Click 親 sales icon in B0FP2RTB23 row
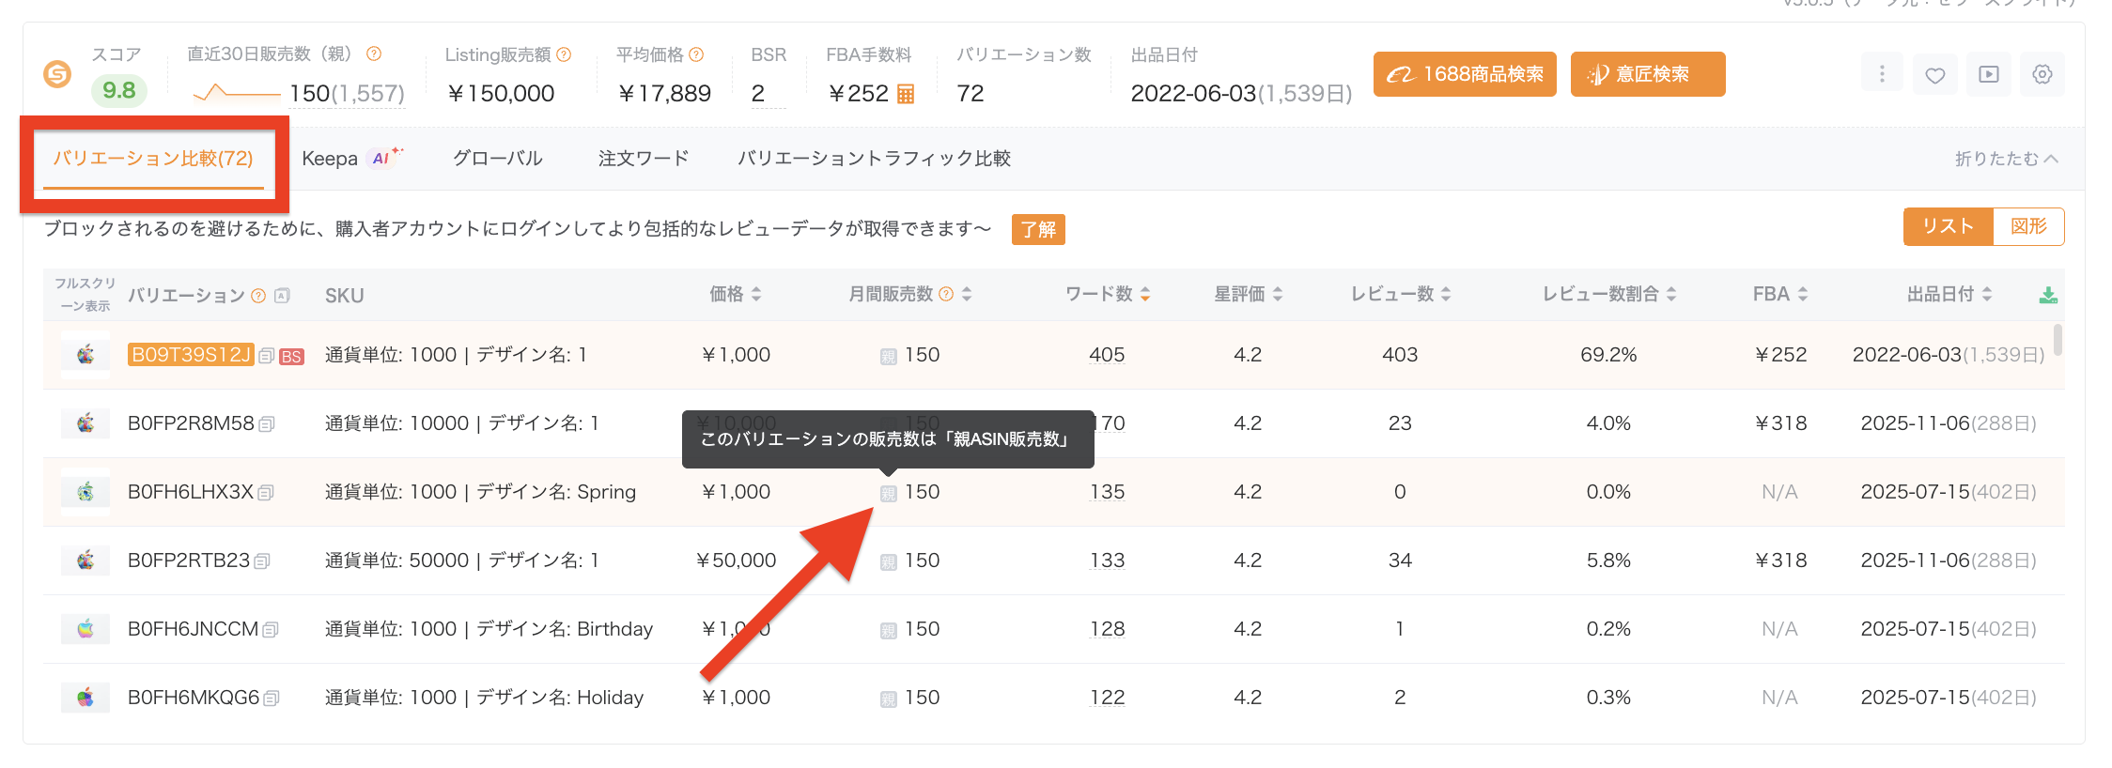The image size is (2112, 768). 888,562
